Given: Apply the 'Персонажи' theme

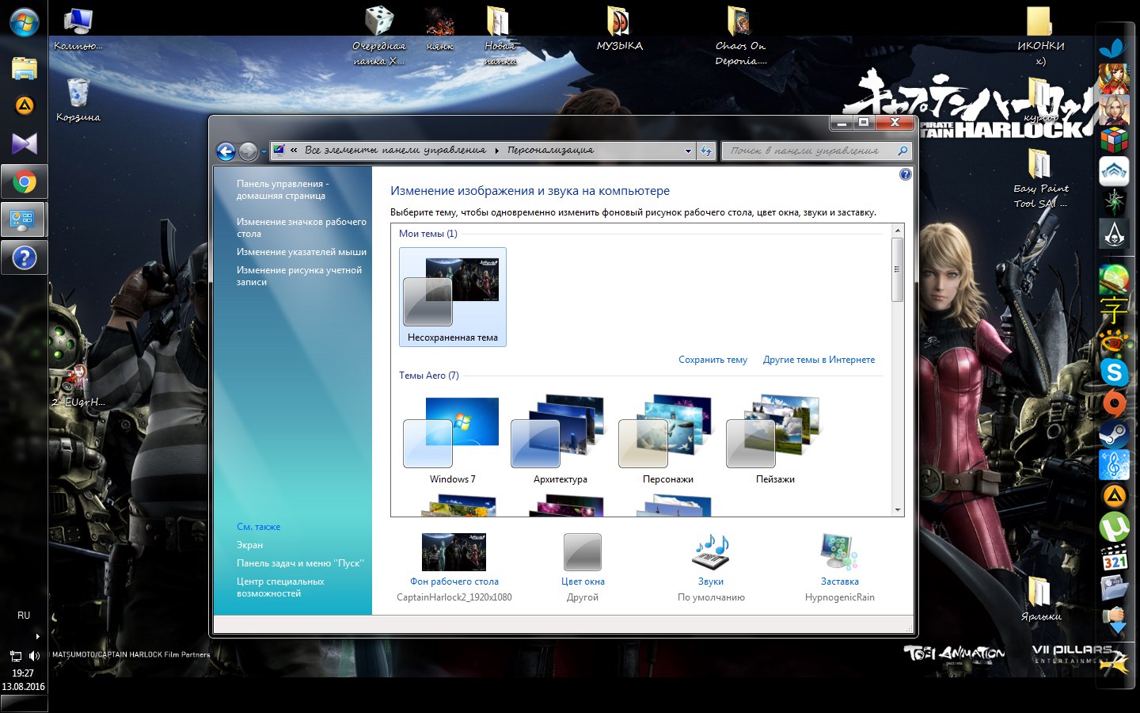Looking at the screenshot, I should click(667, 440).
